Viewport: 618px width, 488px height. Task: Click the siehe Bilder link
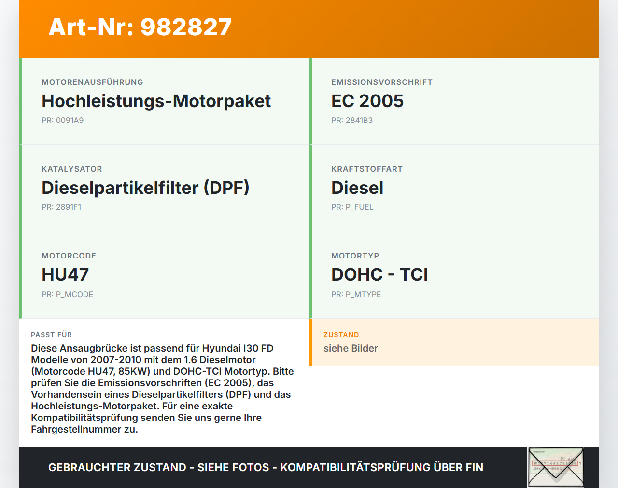[351, 348]
